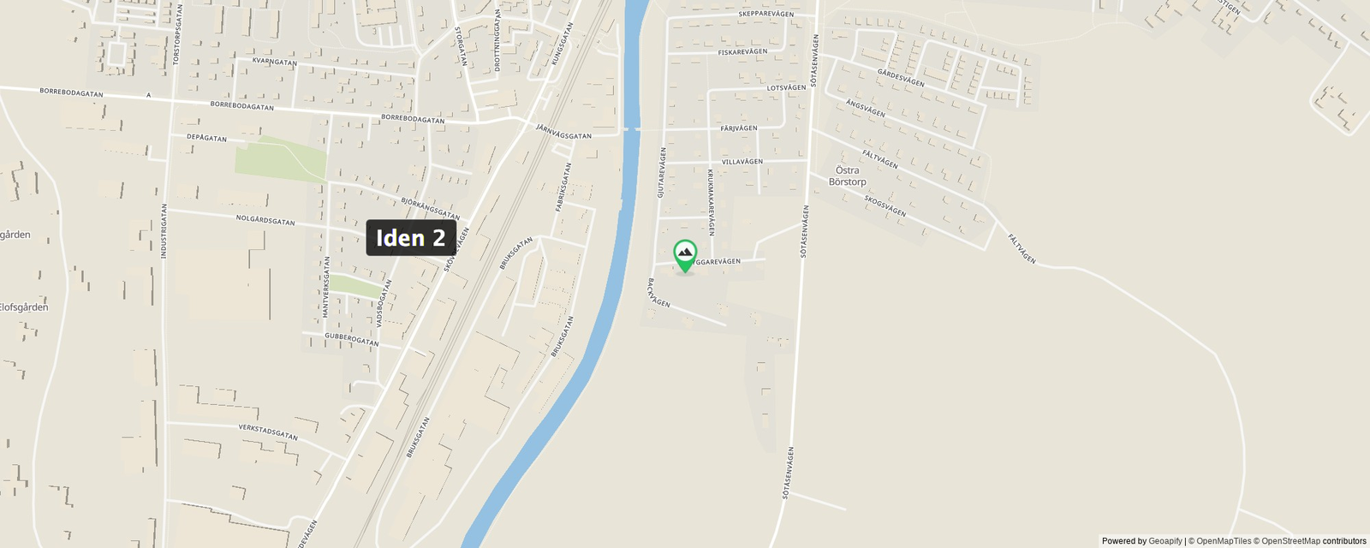Click the Gubberogatan street label
This screenshot has width=1370, height=548.
pyautogui.click(x=352, y=340)
